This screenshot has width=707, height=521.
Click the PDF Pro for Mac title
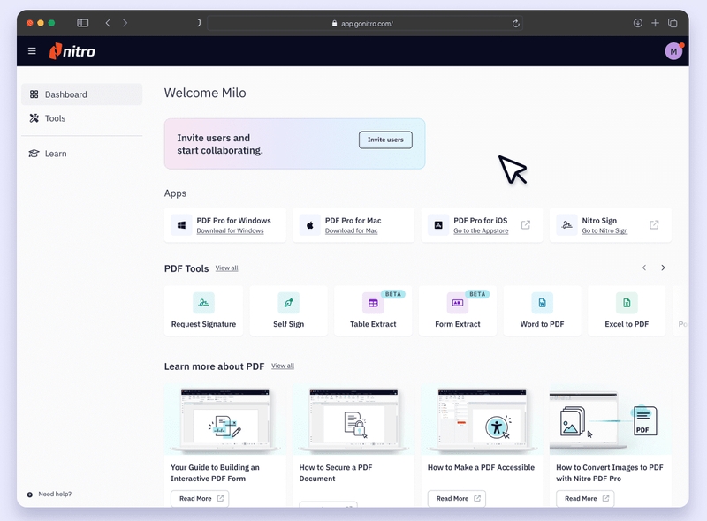coord(353,221)
